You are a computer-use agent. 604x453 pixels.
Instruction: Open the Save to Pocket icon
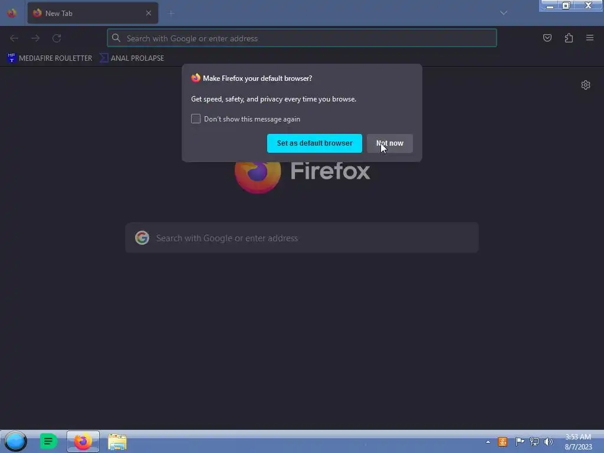tap(547, 38)
